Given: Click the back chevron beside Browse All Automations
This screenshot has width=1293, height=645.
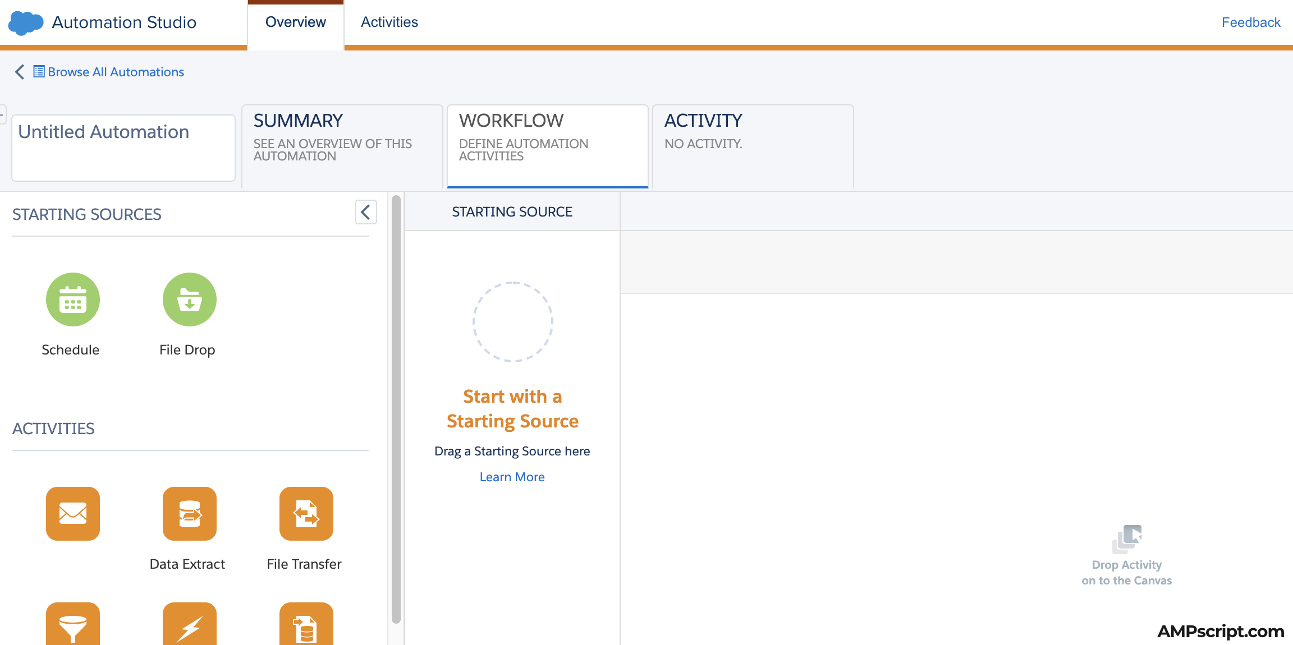Looking at the screenshot, I should [19, 72].
